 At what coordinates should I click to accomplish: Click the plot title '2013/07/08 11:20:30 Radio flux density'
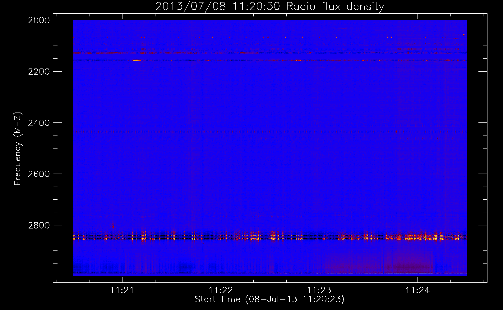coord(270,7)
